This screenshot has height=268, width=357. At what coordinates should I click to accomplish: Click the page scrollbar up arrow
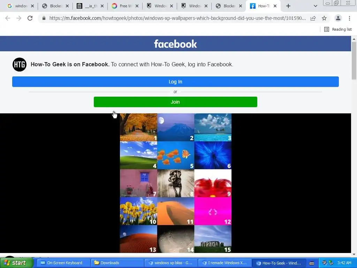tap(354, 39)
